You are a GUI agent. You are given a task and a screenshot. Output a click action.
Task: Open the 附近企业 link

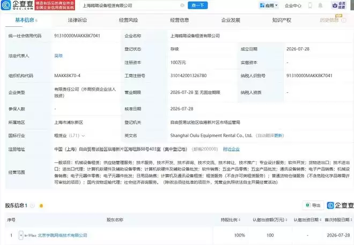click(231, 149)
